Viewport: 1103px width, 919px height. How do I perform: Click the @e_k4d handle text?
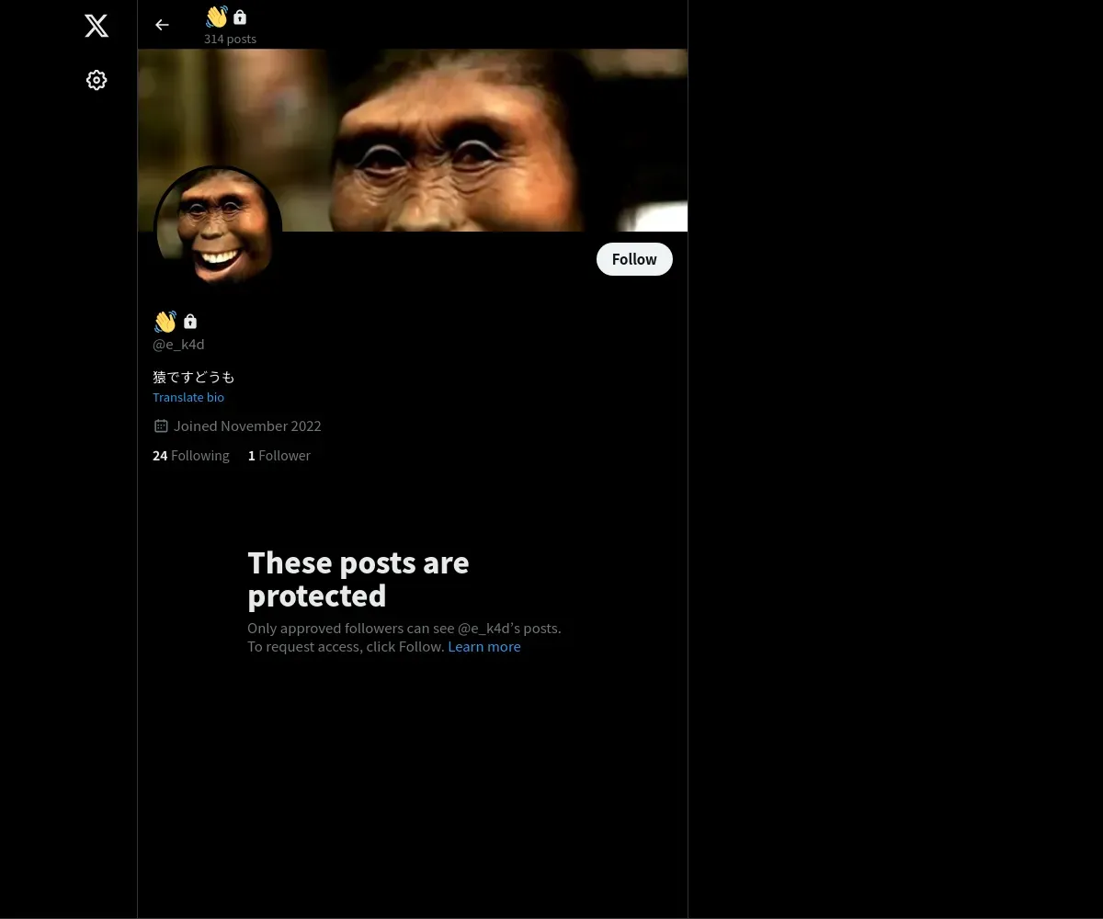178,344
